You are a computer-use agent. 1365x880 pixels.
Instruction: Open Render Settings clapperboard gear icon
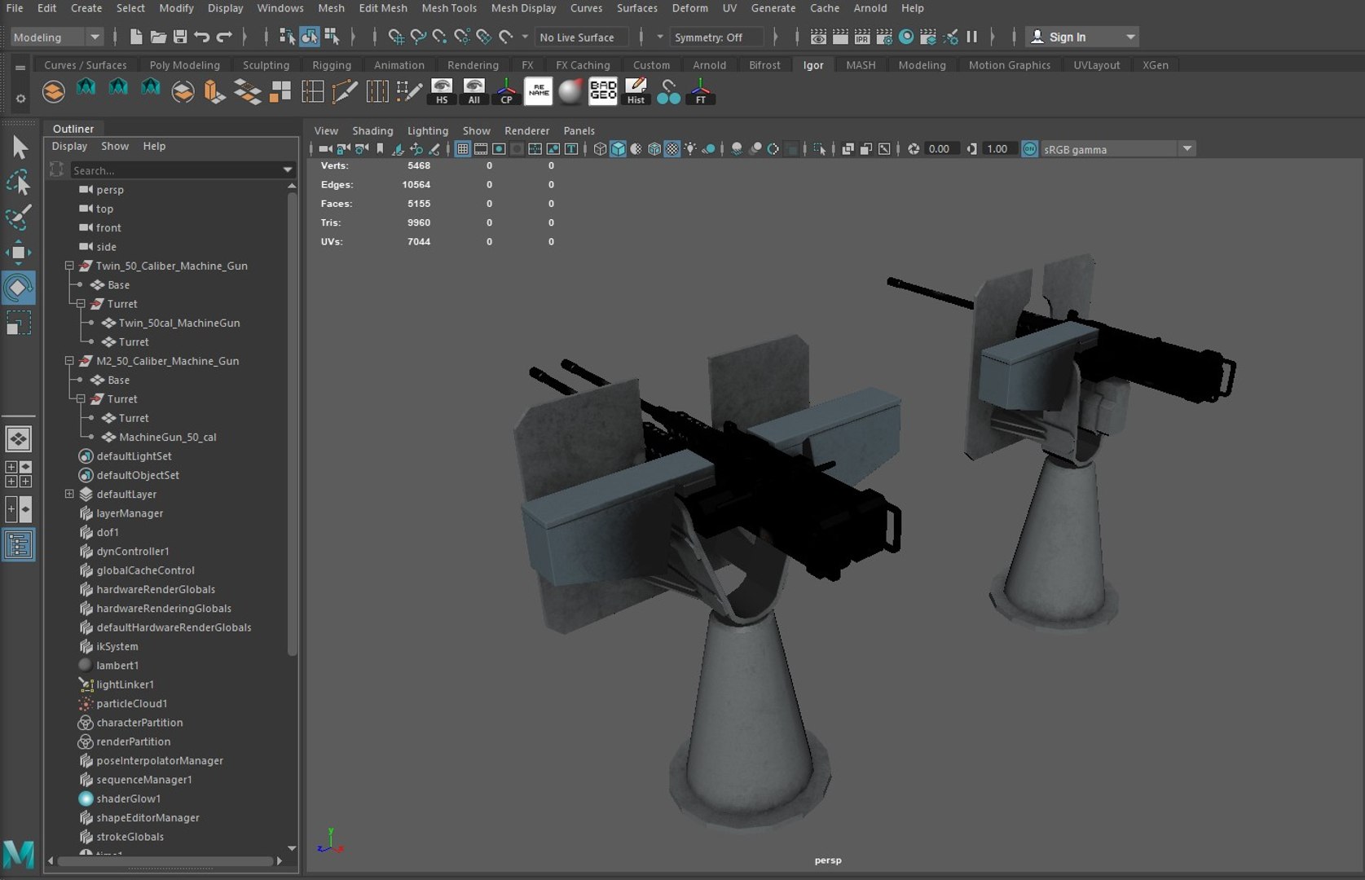tap(884, 37)
